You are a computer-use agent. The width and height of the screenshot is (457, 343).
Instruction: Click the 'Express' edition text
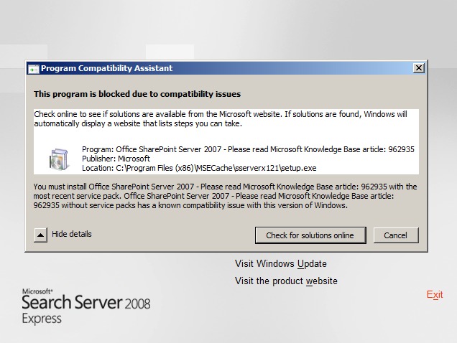40,319
